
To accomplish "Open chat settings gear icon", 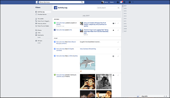I will tap(166, 96).
